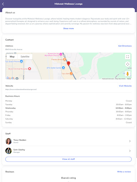The width and height of the screenshot is (137, 182).
Task: Click Sunday Closed status text
Action: click(x=129, y=123)
